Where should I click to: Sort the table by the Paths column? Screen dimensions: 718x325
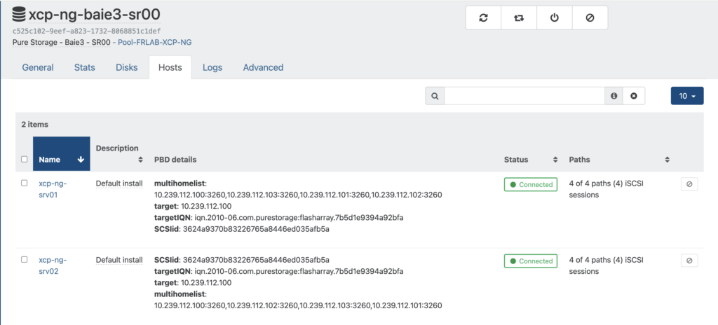pyautogui.click(x=618, y=160)
